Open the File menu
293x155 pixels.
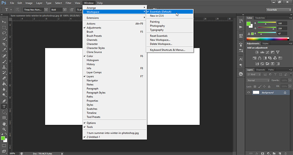12,3
